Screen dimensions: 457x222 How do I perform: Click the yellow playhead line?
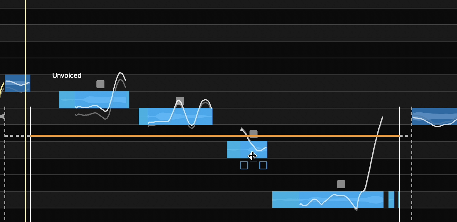pyautogui.click(x=25, y=42)
